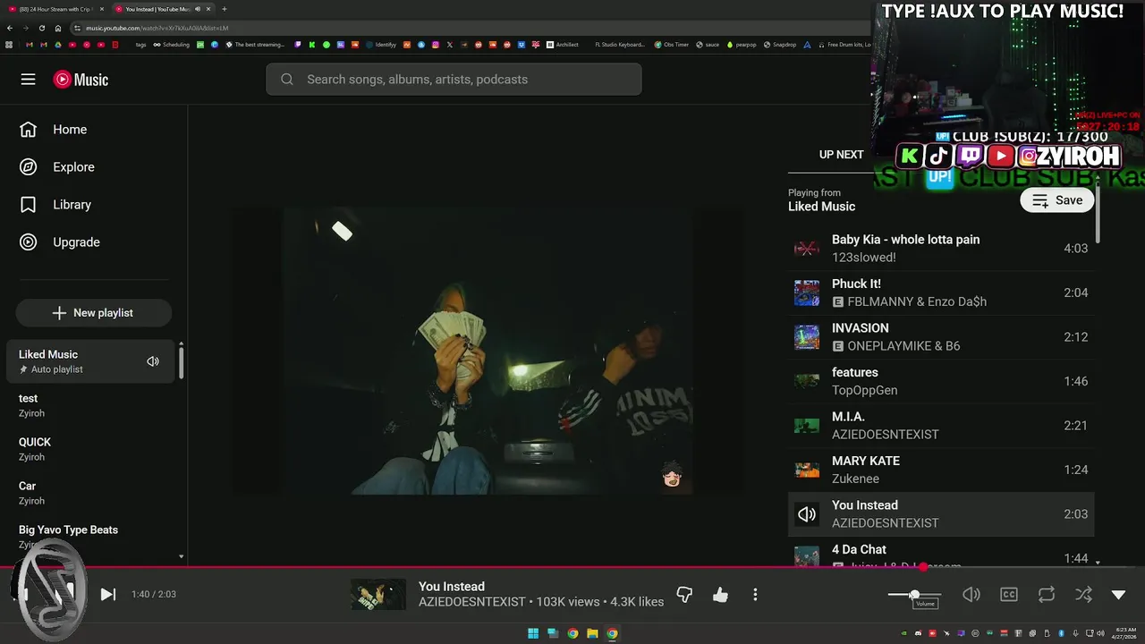The width and height of the screenshot is (1145, 644).
Task: Open the Liked Music source link
Action: pos(821,207)
